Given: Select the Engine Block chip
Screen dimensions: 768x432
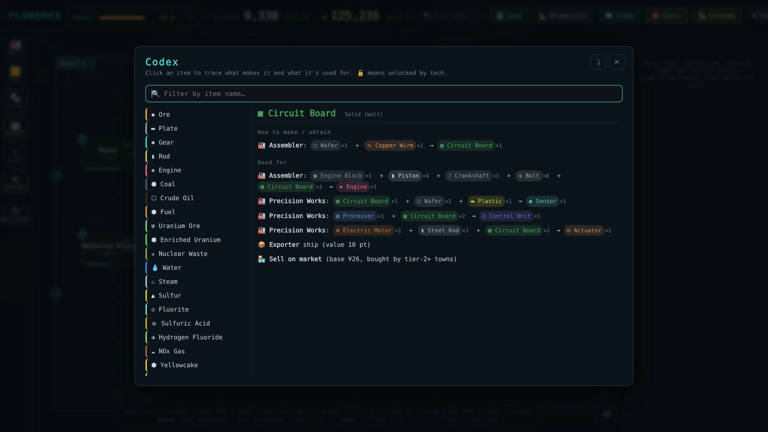Looking at the screenshot, I should tap(337, 176).
